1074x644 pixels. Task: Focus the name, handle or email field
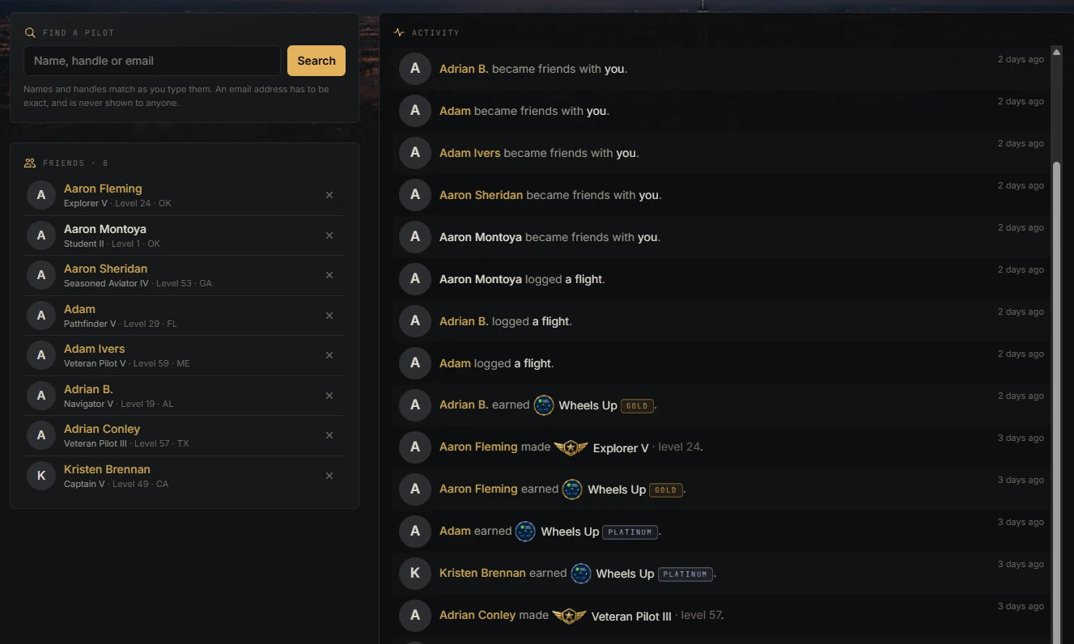click(x=152, y=61)
